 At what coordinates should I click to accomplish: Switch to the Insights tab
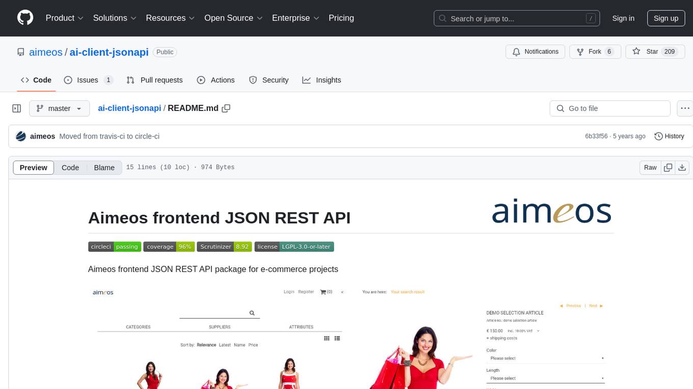322,80
